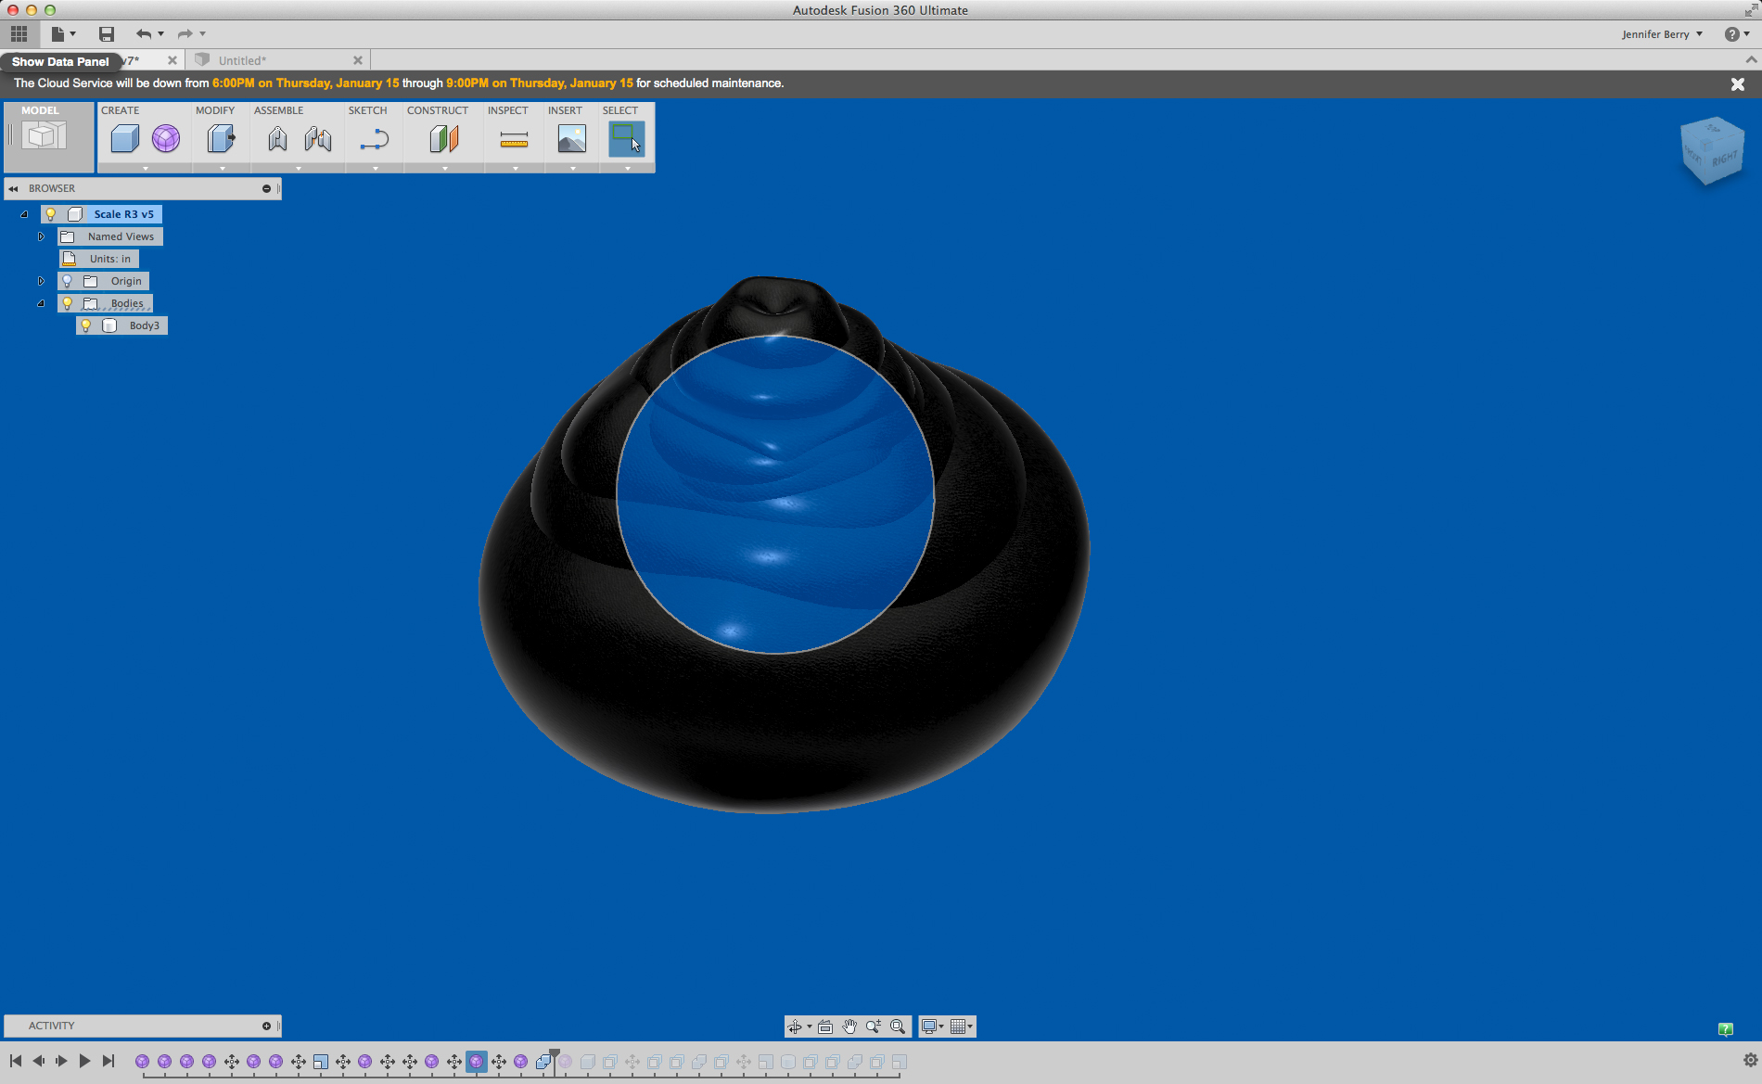
Task: Toggle visibility bulb for Scale R3 v5
Action: (51, 214)
